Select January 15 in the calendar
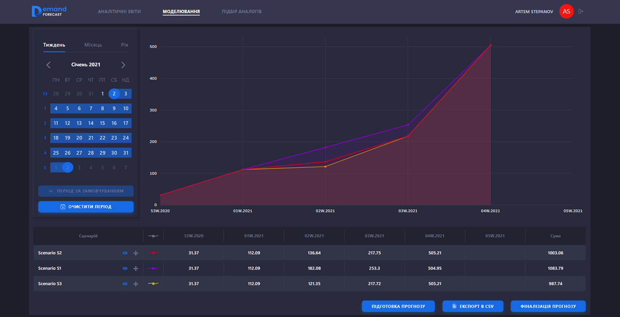This screenshot has height=317, width=620. click(x=102, y=123)
